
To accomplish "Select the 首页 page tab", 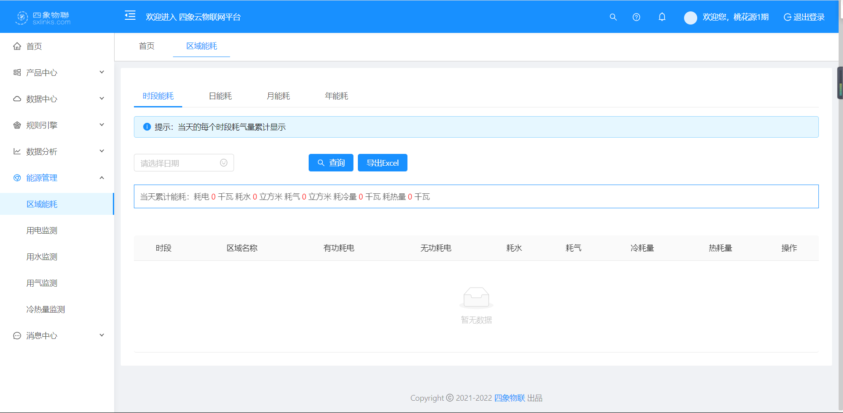I will 147,46.
